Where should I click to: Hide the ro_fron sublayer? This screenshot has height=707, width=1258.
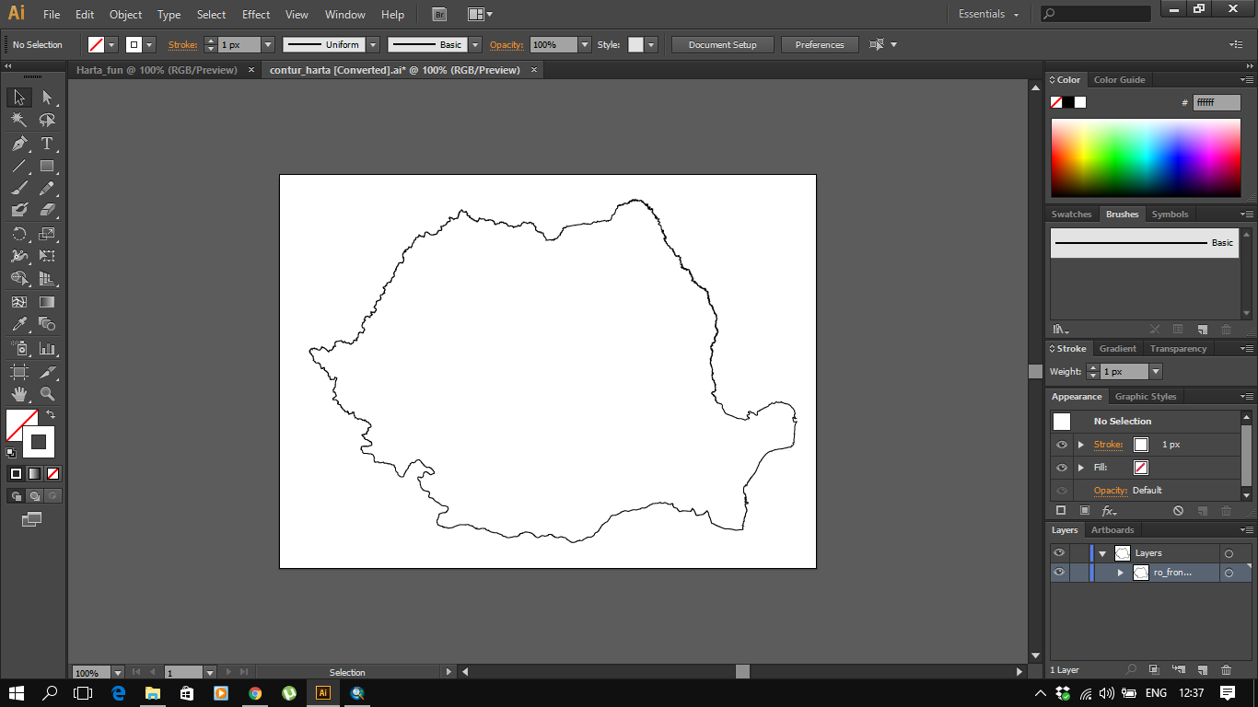1059,573
